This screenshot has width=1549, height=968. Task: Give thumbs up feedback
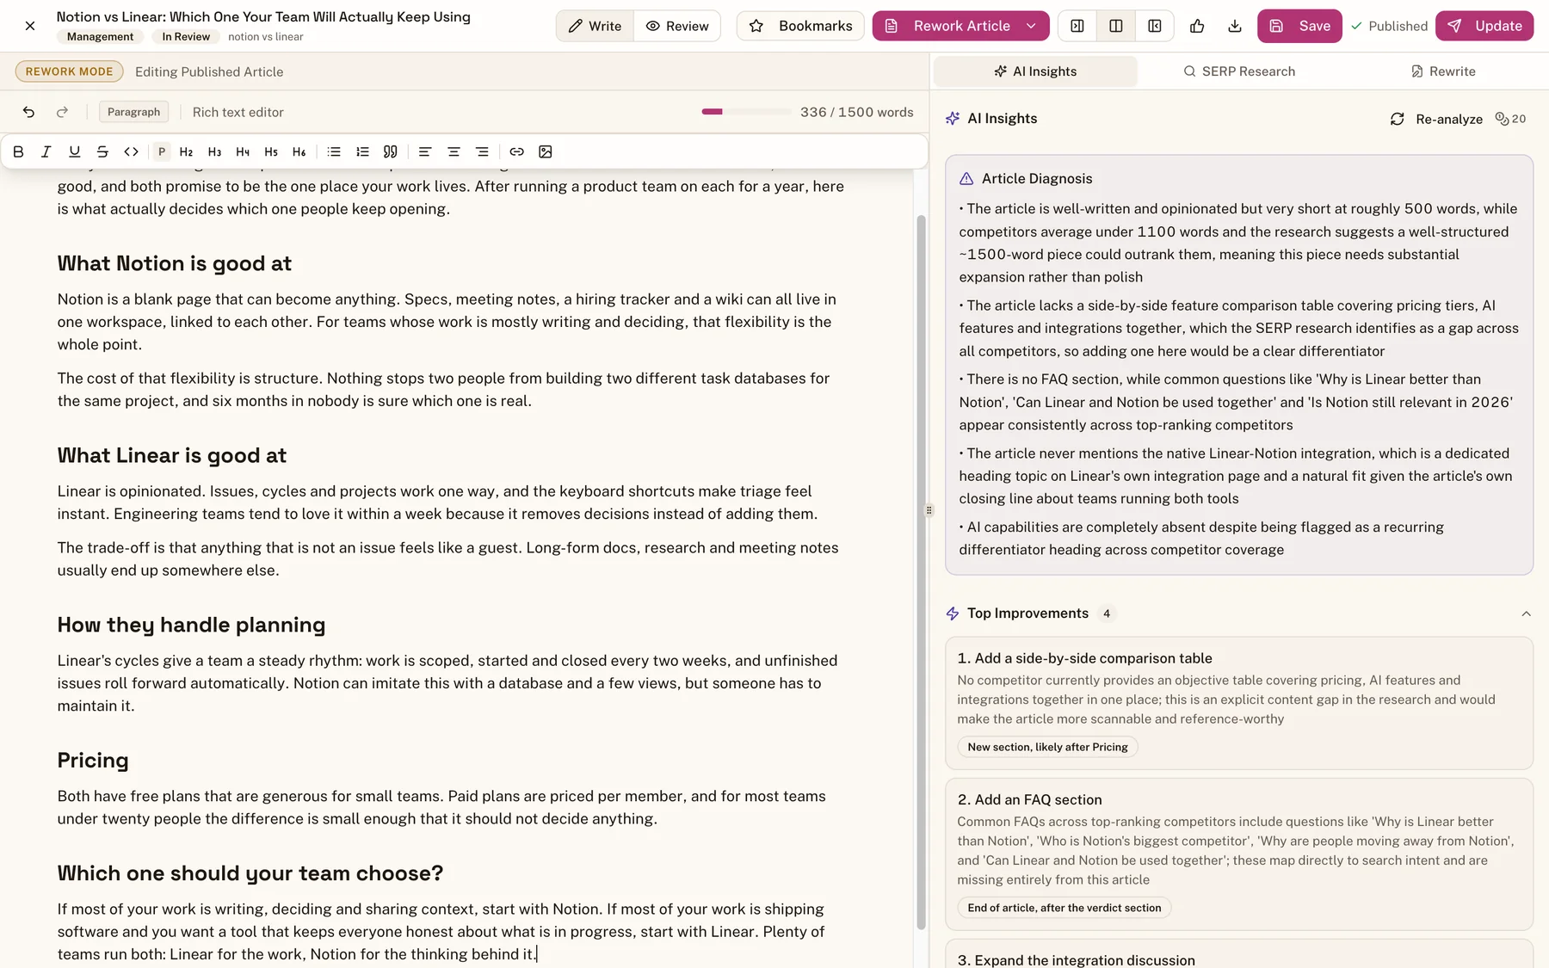coord(1196,26)
